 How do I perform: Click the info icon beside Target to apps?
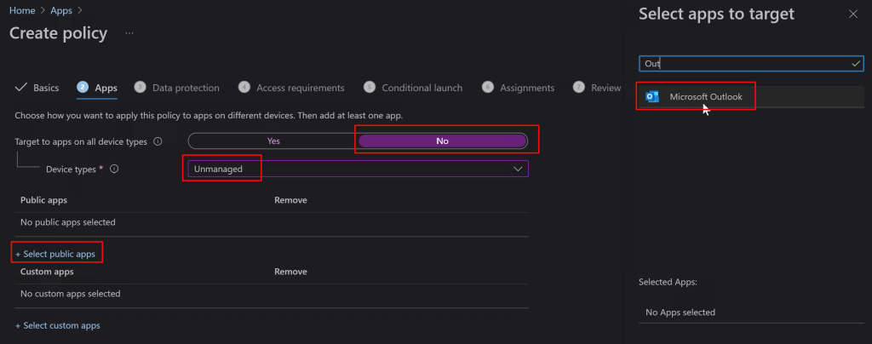[x=158, y=141]
